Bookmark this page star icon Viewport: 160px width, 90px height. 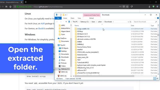127,7
